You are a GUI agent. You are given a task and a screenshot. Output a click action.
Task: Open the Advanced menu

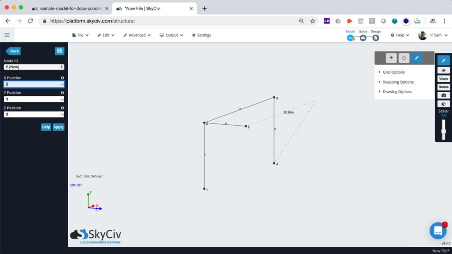[137, 35]
